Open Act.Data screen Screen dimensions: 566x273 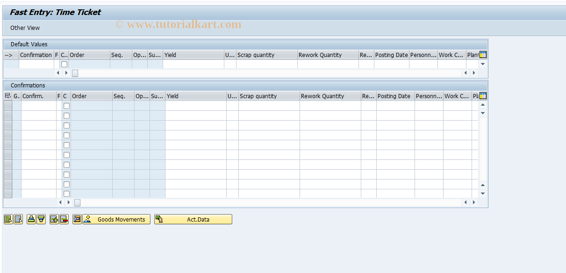click(x=193, y=219)
